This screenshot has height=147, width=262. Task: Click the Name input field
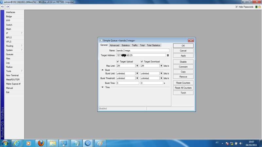tap(143, 50)
